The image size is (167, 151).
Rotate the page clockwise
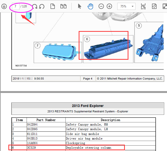(x=35, y=6)
